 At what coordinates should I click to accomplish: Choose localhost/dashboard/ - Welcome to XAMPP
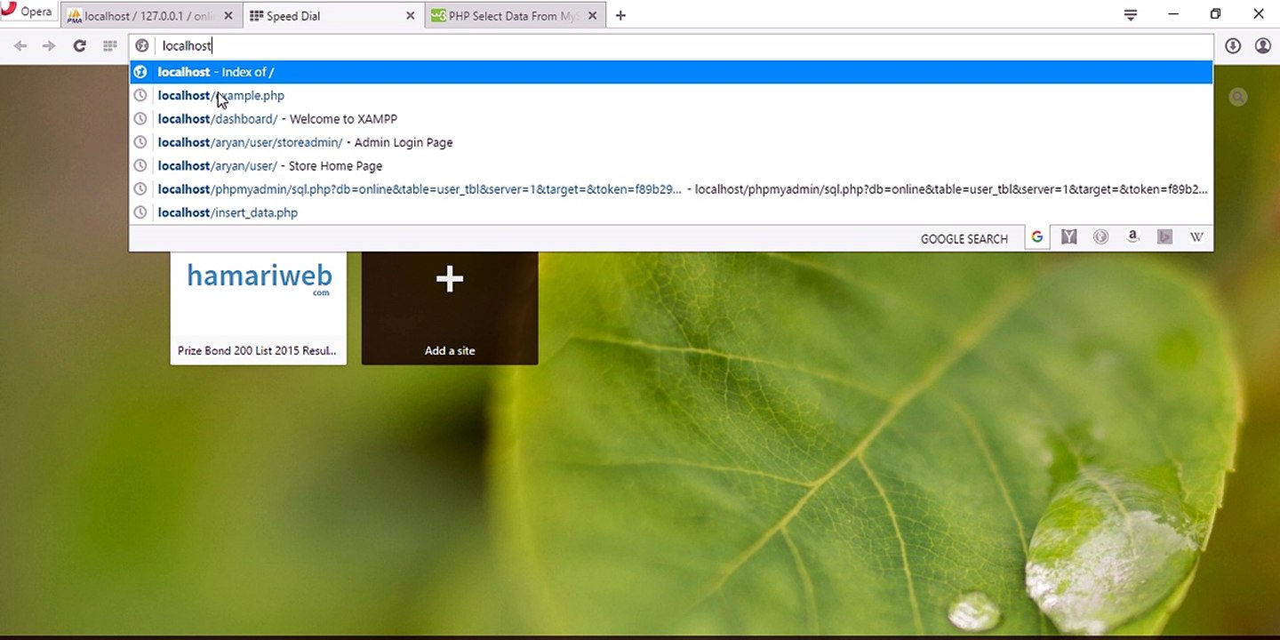[x=671, y=119]
